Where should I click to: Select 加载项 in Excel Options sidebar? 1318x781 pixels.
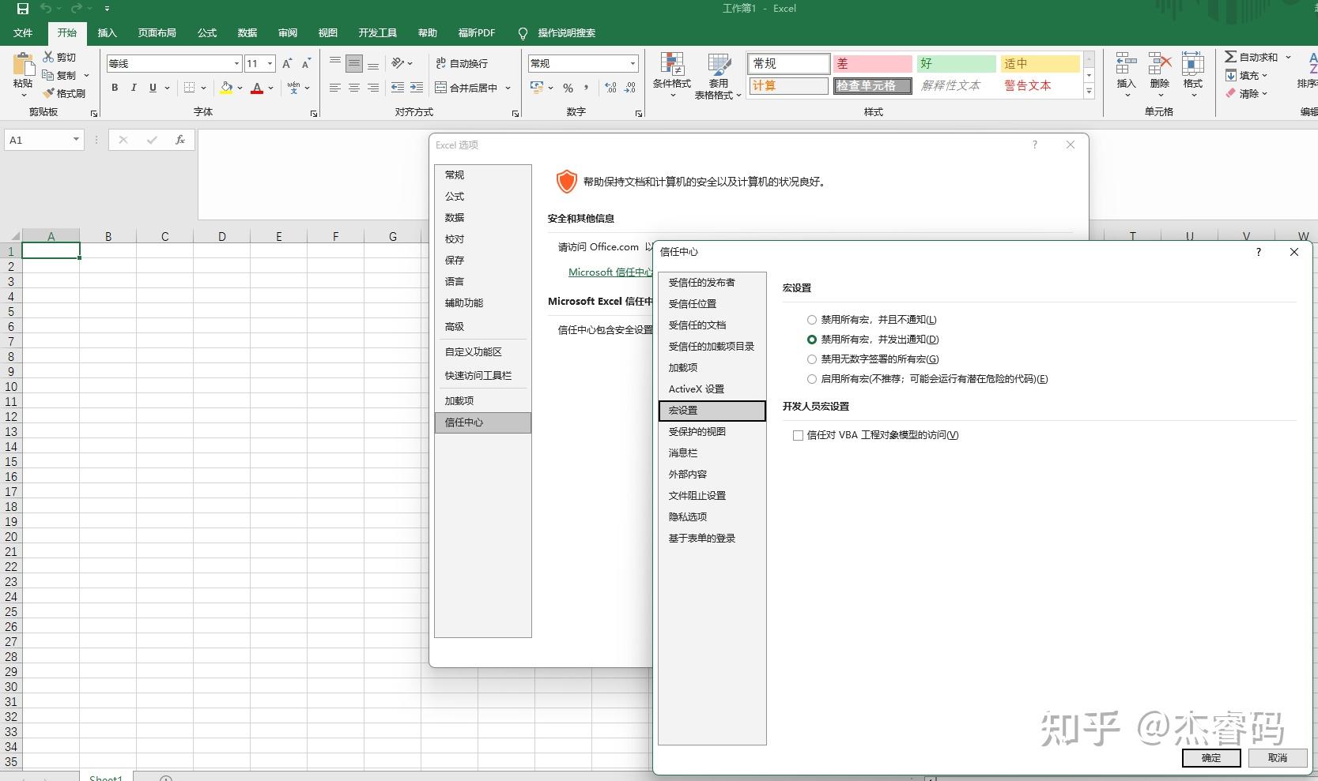pyautogui.click(x=482, y=400)
